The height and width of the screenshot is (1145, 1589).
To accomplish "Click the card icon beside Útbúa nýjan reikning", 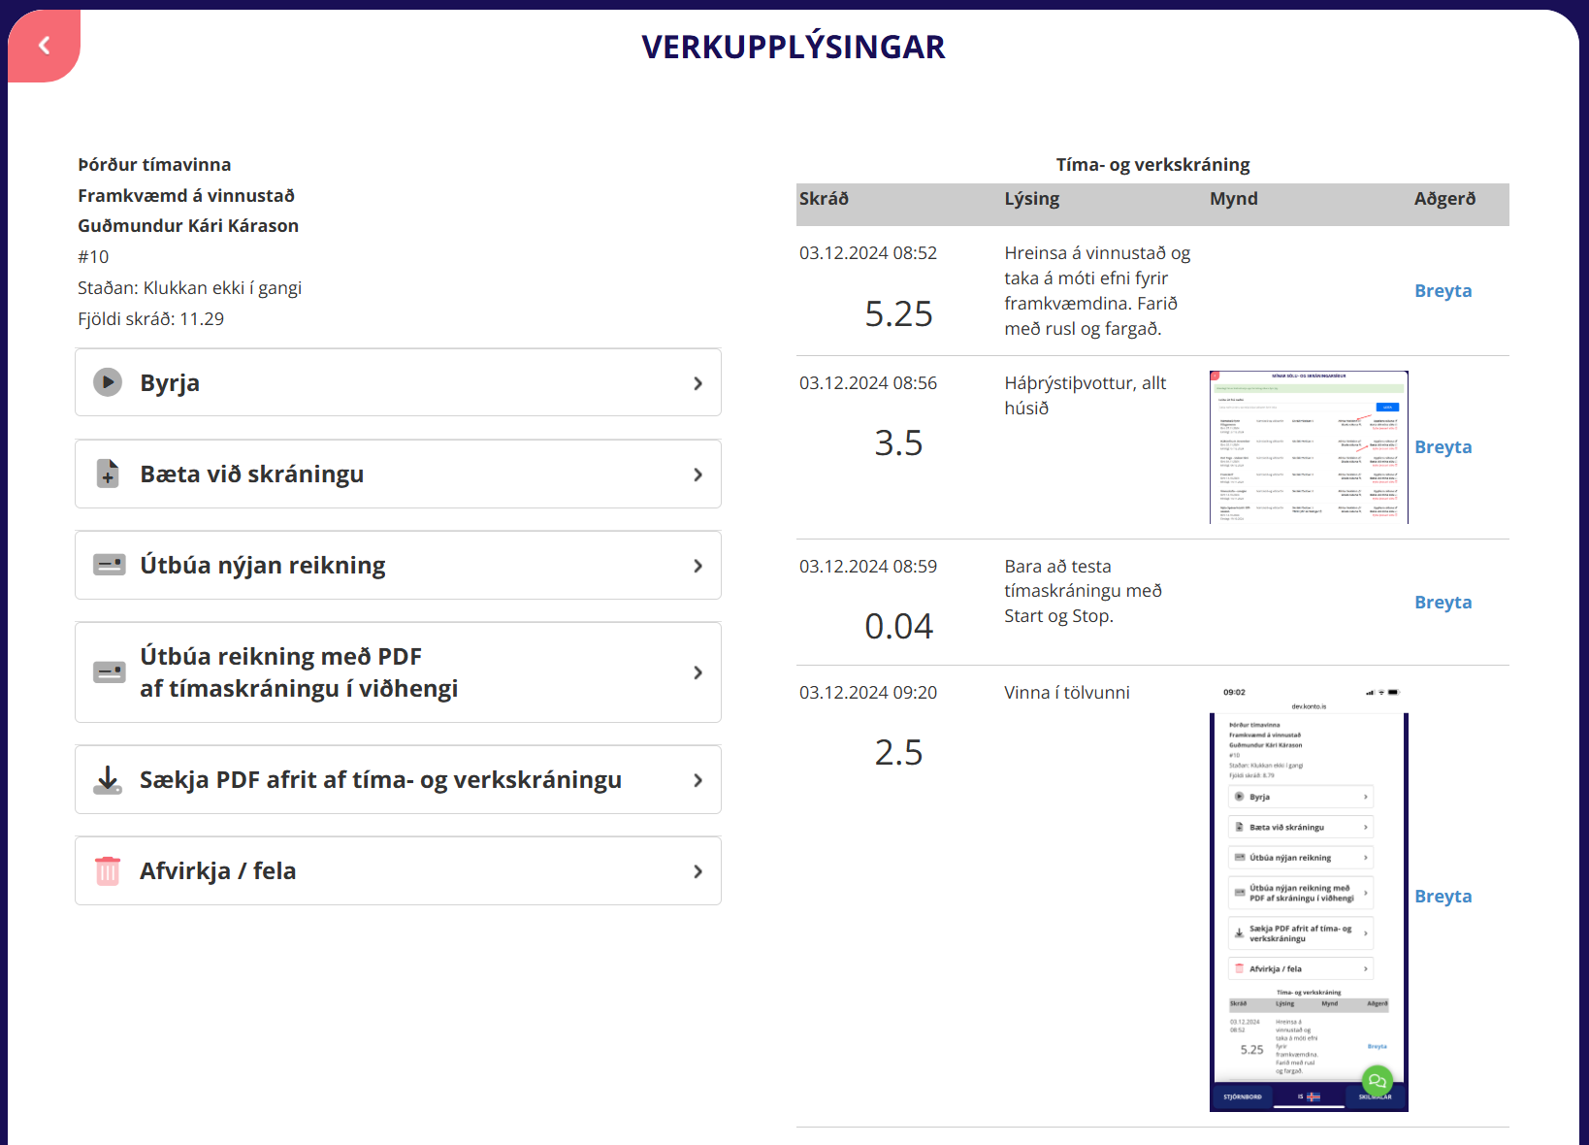I will pos(109,565).
